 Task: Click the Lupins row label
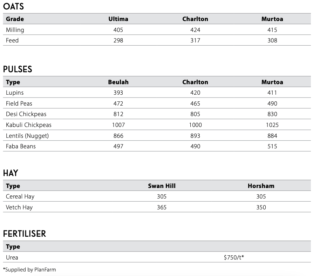coord(15,93)
